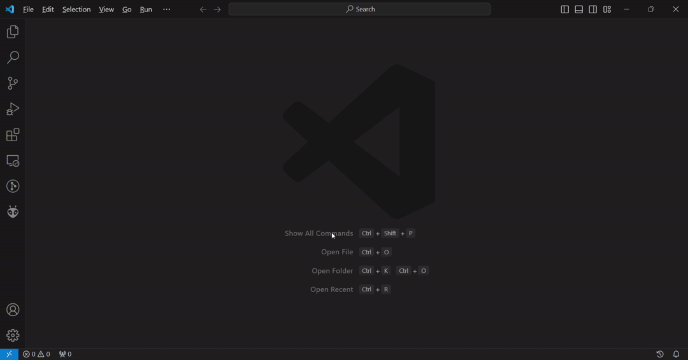Open the Manage gear menu
Screen dimensions: 688x360
coord(13,335)
